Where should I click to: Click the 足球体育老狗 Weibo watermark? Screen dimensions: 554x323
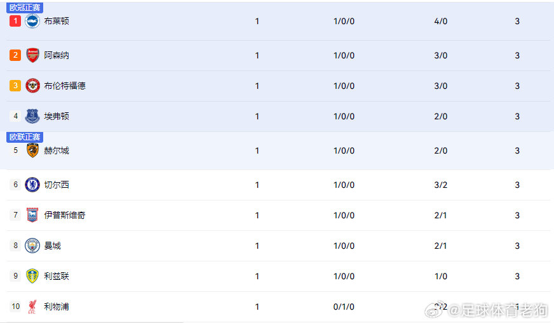(487, 310)
